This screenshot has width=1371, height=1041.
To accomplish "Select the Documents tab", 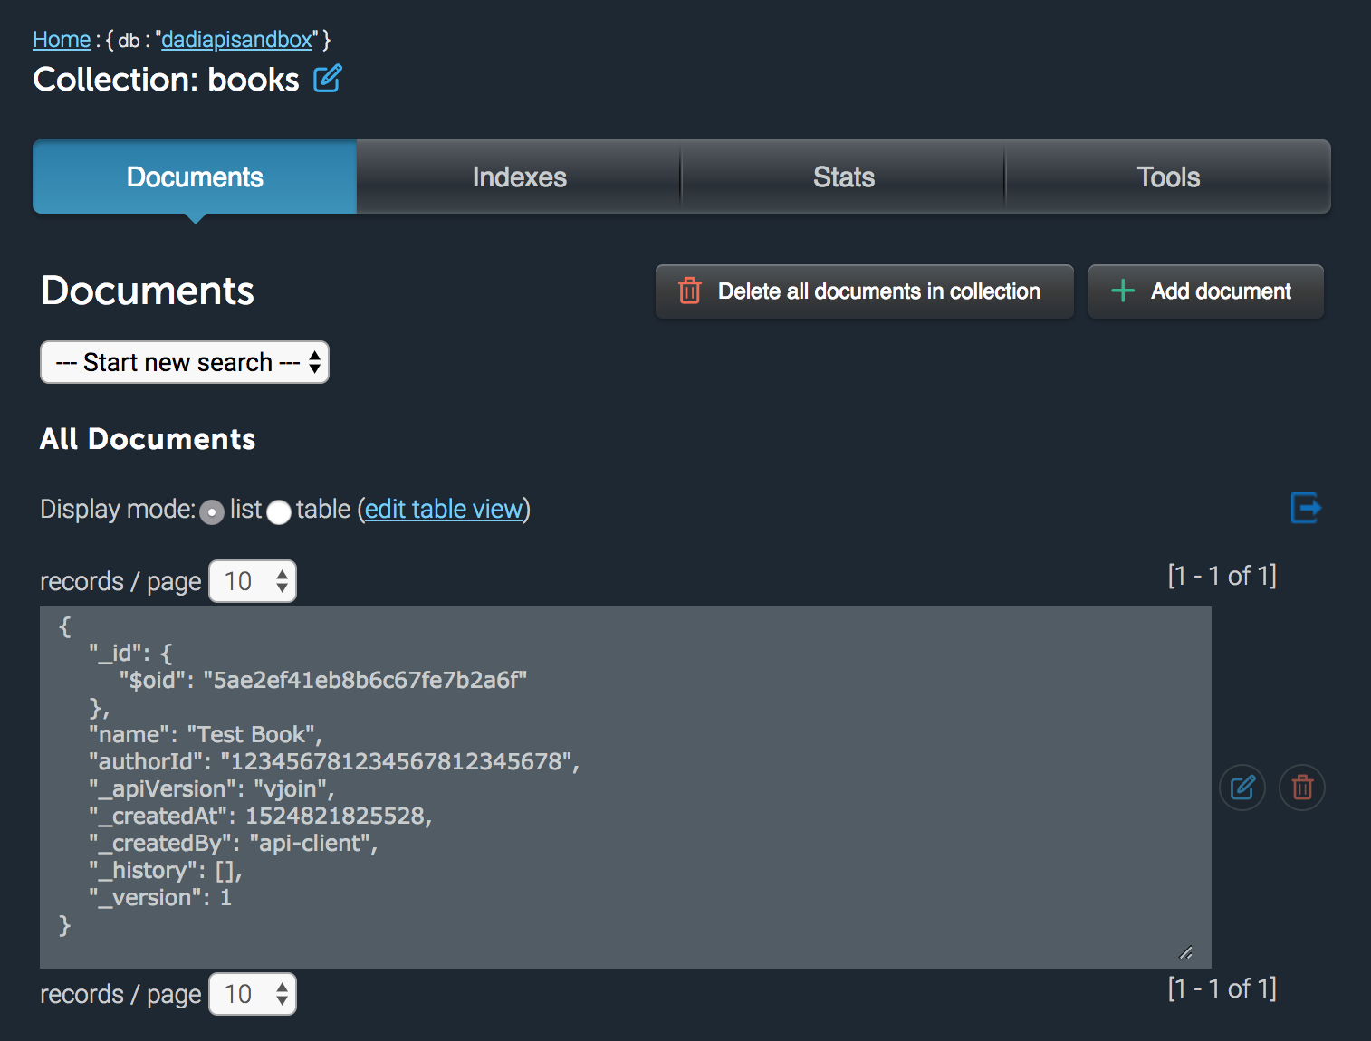I will (x=195, y=177).
